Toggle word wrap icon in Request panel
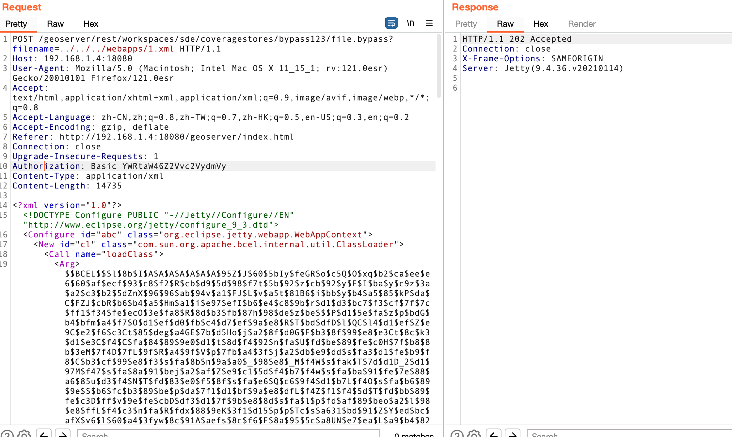This screenshot has width=732, height=437. tap(391, 23)
